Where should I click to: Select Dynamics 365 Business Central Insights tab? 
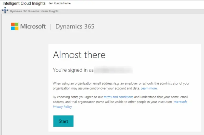(34, 11)
